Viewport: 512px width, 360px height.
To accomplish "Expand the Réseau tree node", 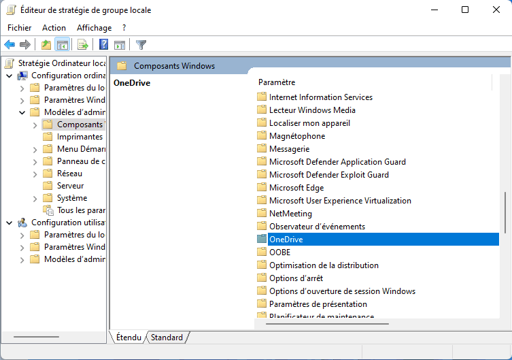I will click(x=35, y=174).
